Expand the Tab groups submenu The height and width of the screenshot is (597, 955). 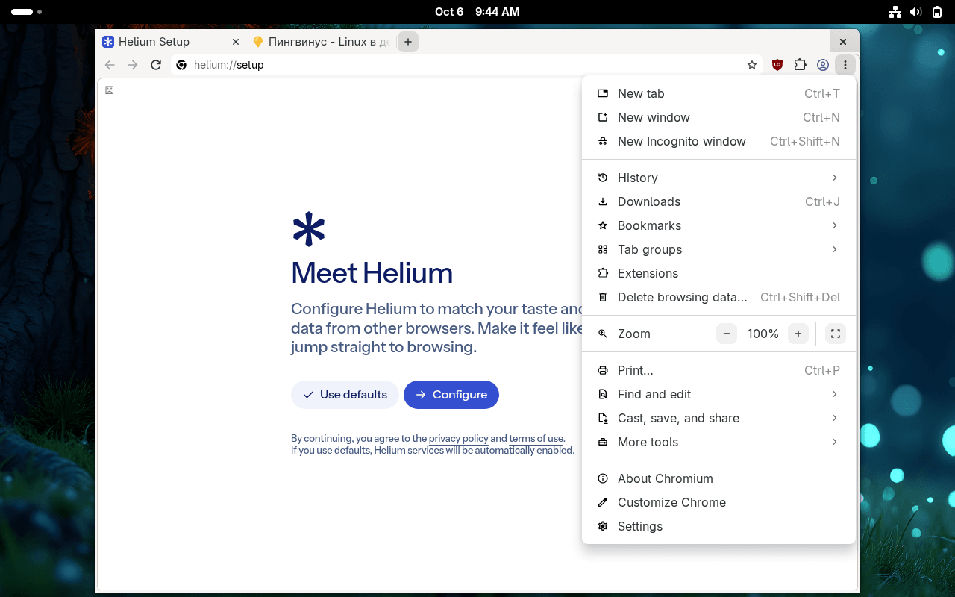pos(718,249)
